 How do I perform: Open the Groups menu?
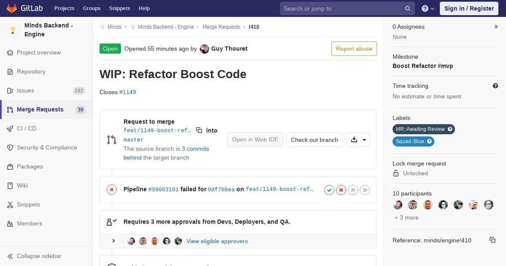[x=92, y=8]
